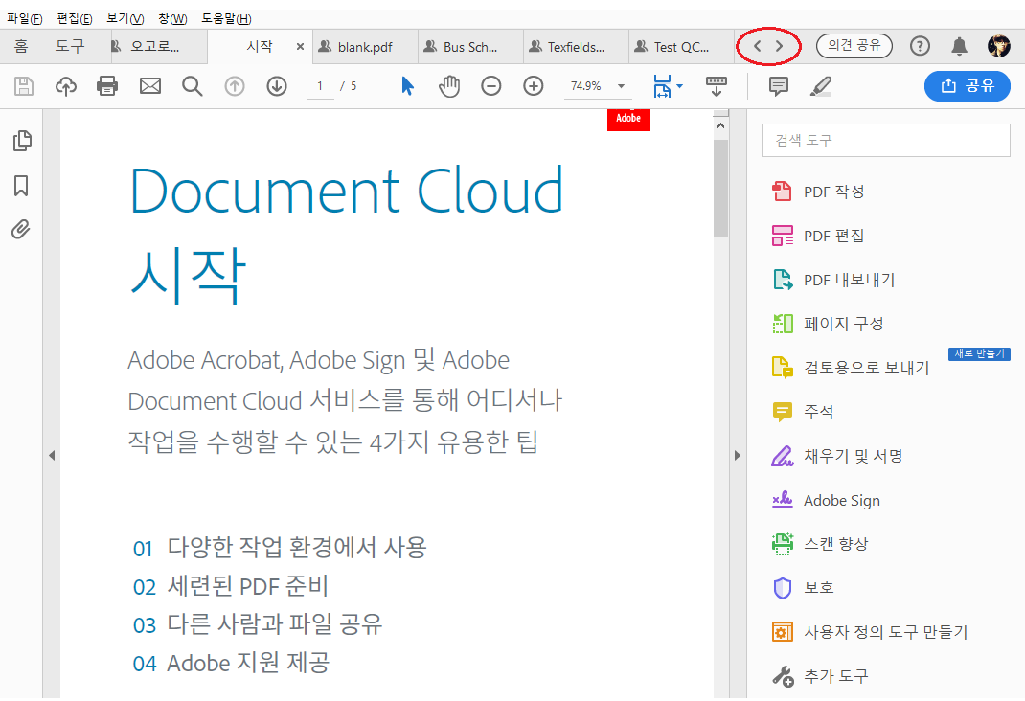1025x701 pixels.
Task: Open notifications bell icon
Action: coord(959,46)
